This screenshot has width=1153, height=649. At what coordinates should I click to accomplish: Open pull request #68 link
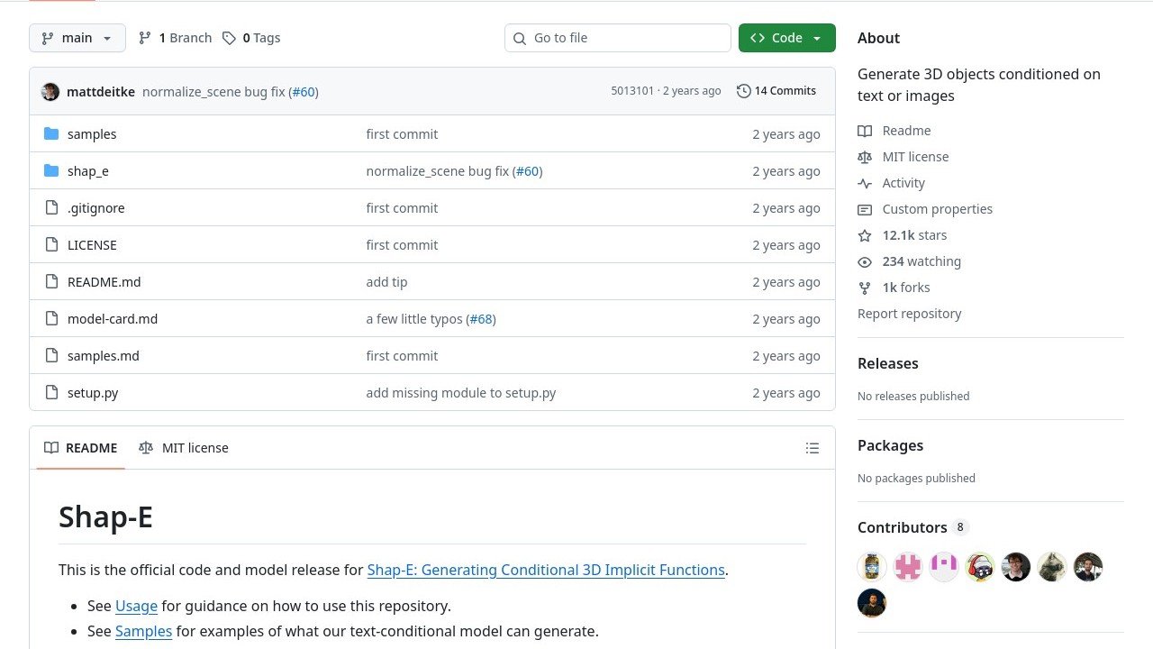482,319
